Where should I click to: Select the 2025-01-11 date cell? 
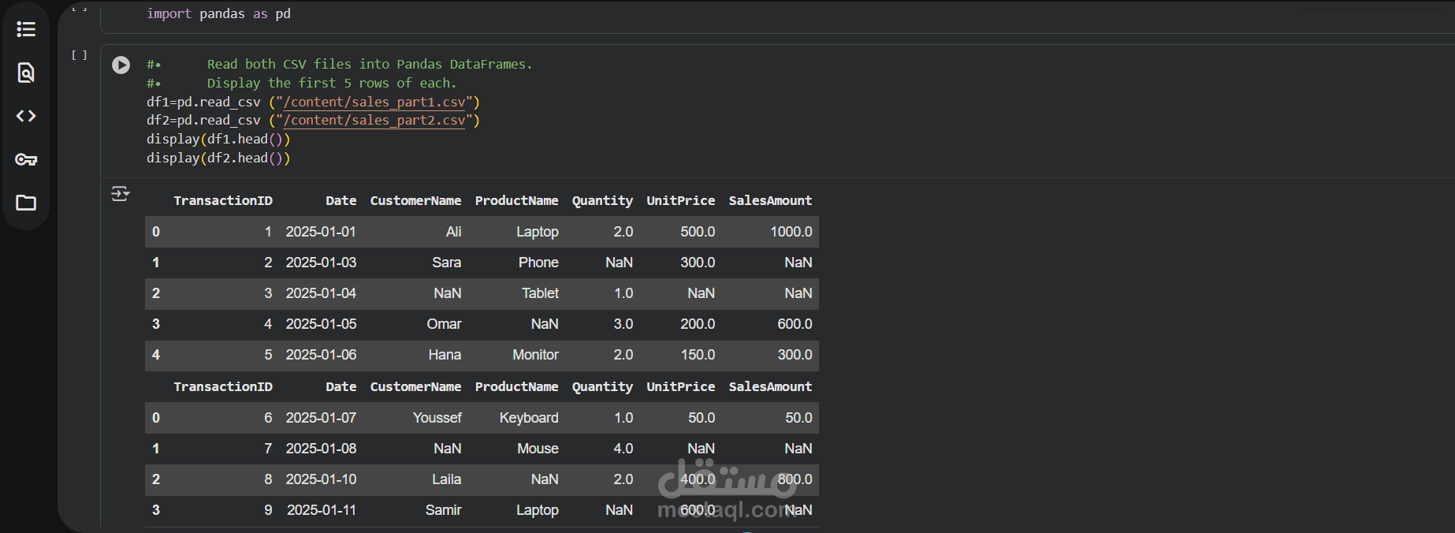click(321, 510)
